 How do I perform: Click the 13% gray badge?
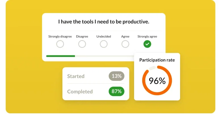point(116,76)
